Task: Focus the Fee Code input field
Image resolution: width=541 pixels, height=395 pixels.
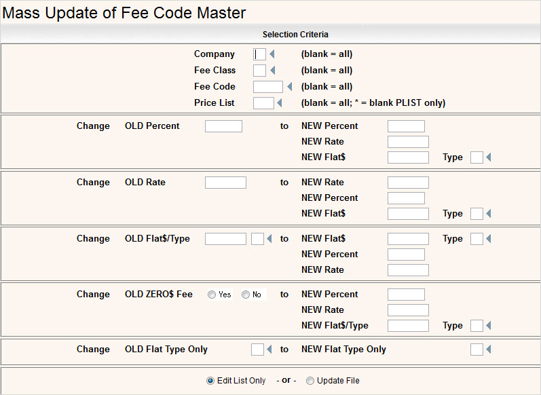Action: pyautogui.click(x=268, y=87)
